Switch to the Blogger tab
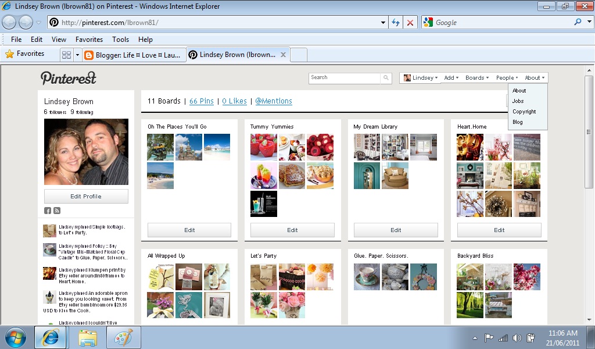The height and width of the screenshot is (349, 595). tap(134, 55)
